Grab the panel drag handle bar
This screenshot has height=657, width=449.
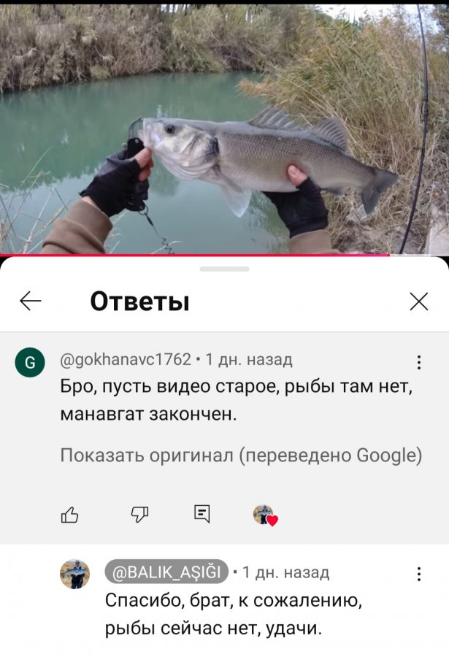(224, 269)
